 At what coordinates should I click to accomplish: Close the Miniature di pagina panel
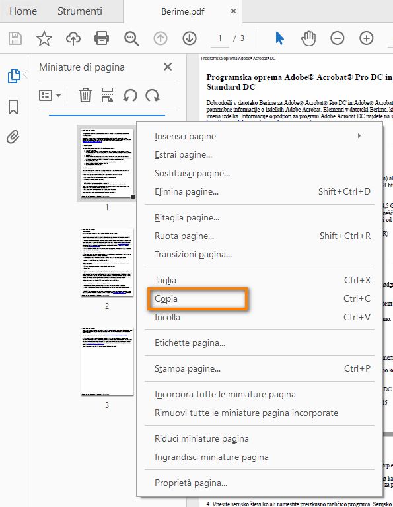click(x=168, y=67)
